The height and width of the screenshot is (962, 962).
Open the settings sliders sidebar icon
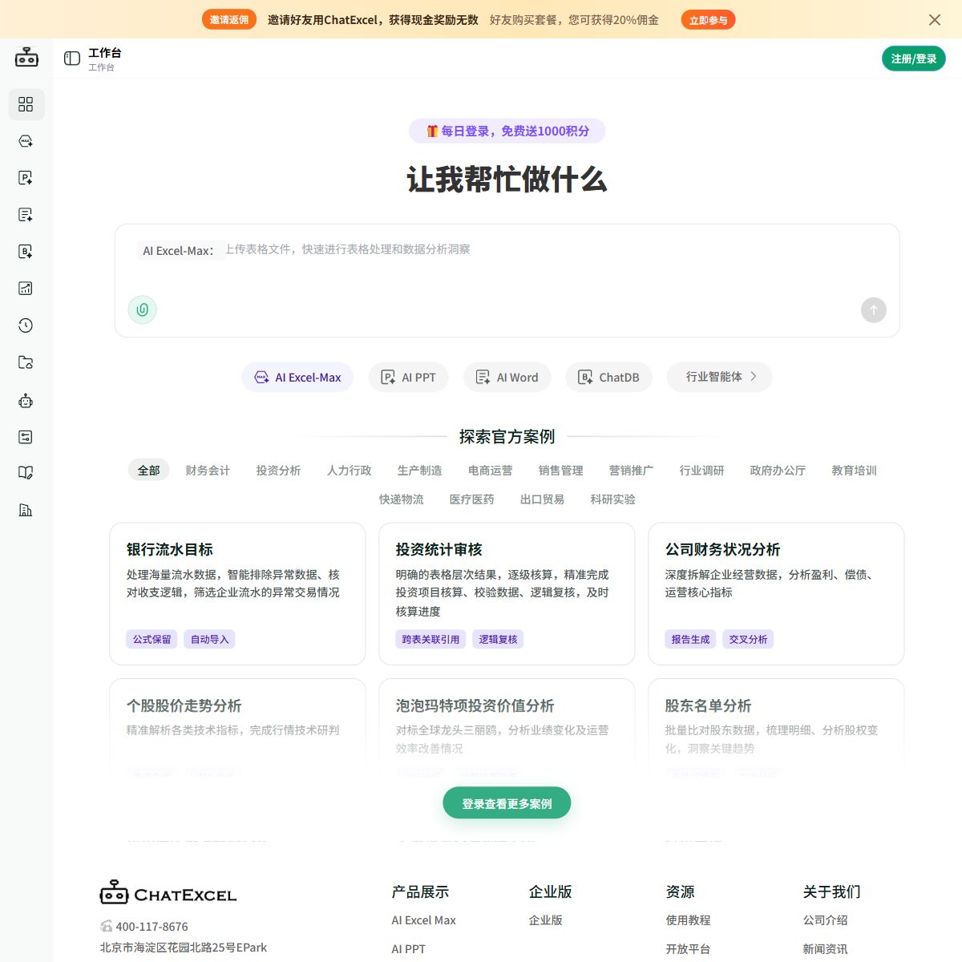click(26, 437)
